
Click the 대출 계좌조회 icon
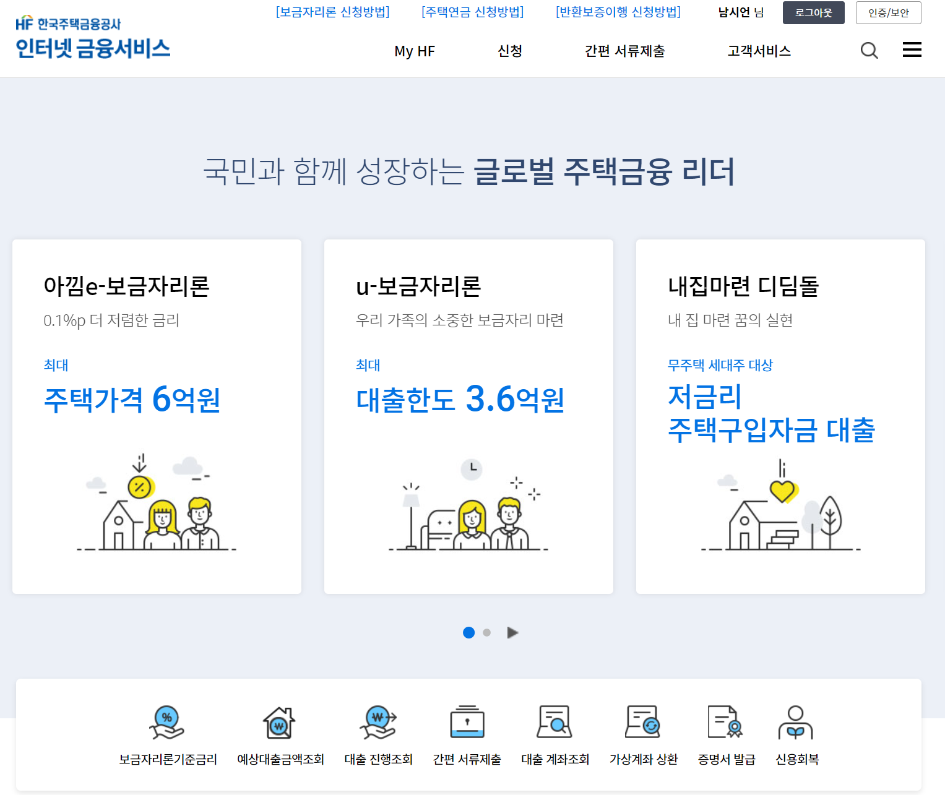point(554,721)
